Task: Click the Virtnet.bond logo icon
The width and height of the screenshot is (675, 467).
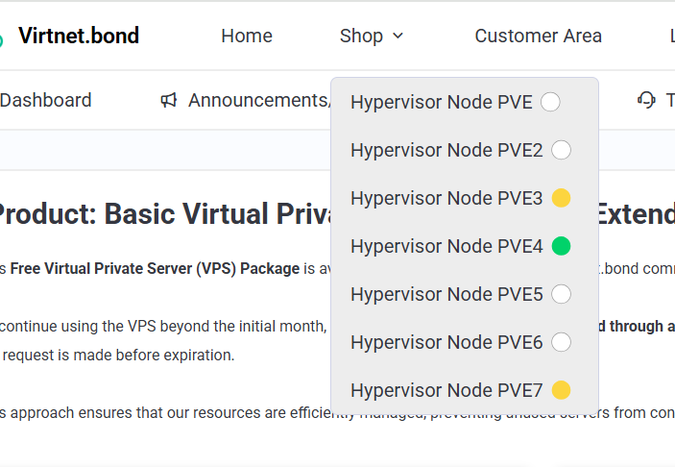Action: click(x=3, y=38)
